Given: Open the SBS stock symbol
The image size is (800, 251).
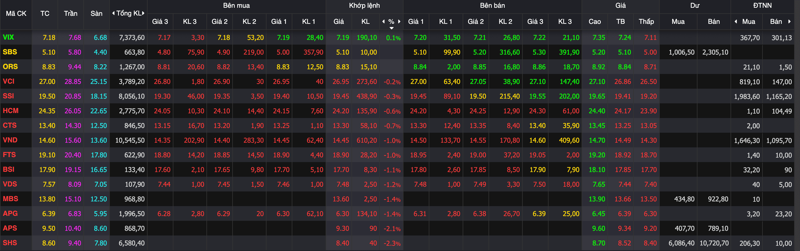Looking at the screenshot, I should tap(10, 52).
